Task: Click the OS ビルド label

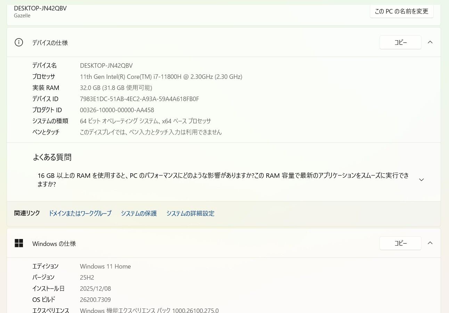Action: [x=44, y=300]
